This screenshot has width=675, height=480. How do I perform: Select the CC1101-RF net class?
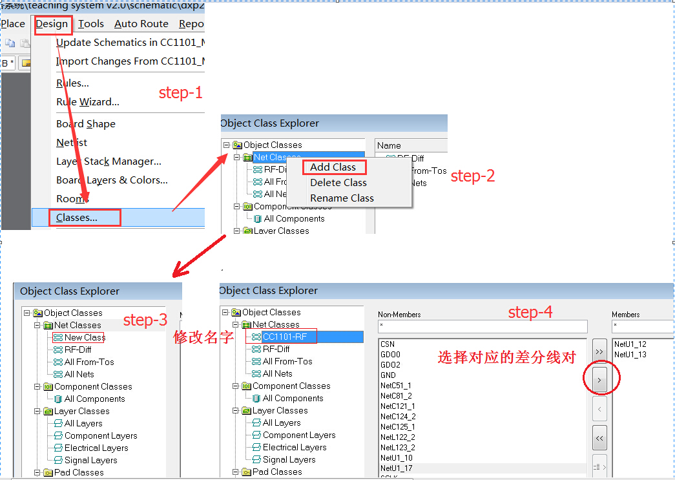point(285,337)
